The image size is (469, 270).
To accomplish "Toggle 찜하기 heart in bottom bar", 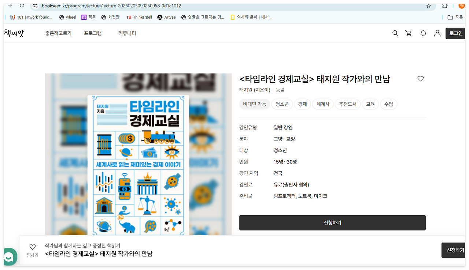I will (x=33, y=247).
